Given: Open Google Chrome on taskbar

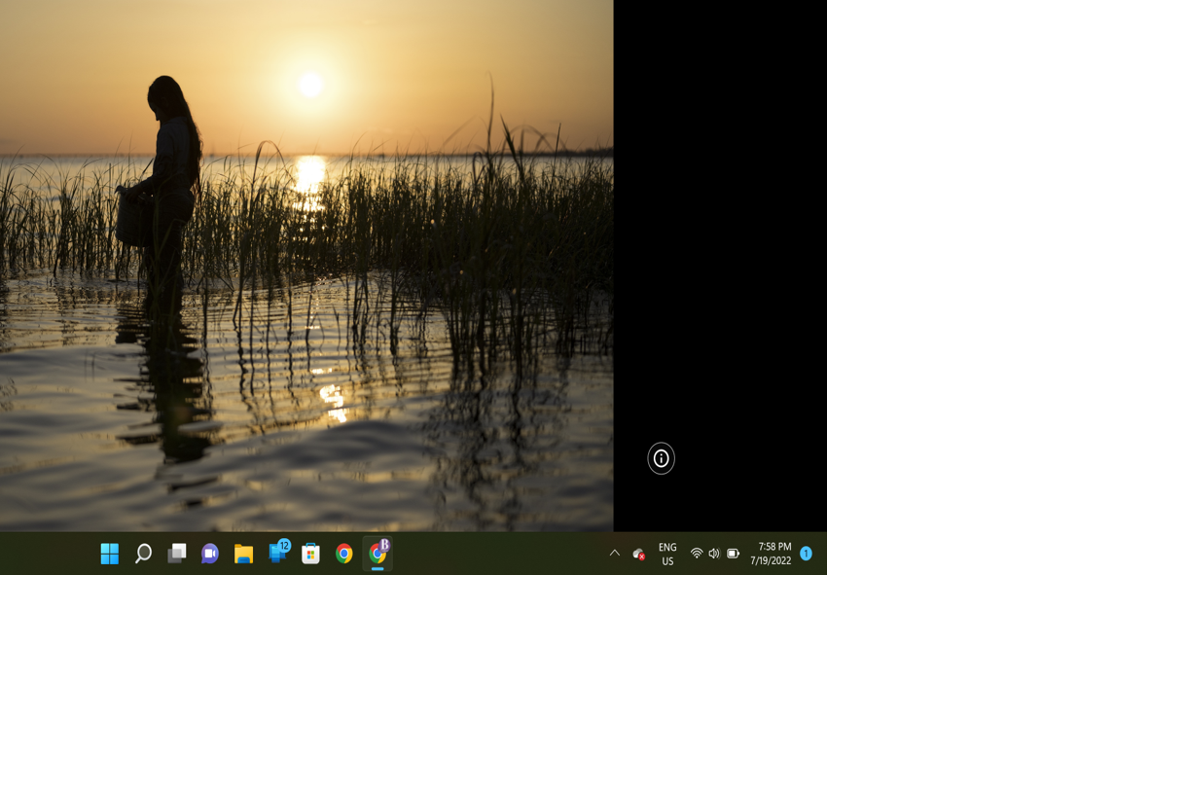Looking at the screenshot, I should (x=344, y=554).
